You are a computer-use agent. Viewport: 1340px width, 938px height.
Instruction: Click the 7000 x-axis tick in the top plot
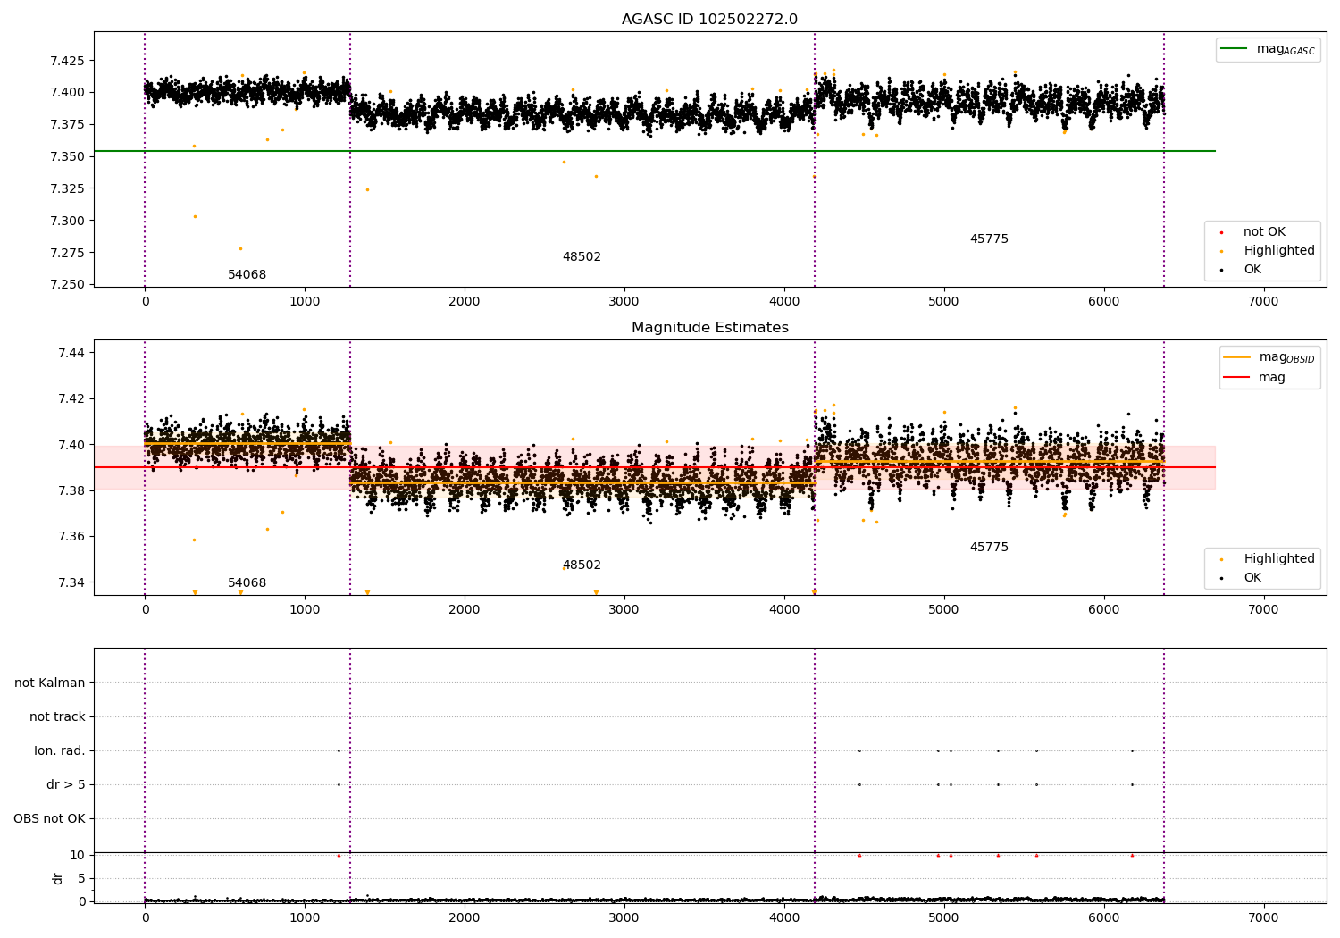[x=1263, y=302]
